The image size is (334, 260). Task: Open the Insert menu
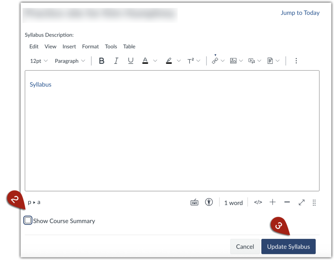click(x=69, y=46)
